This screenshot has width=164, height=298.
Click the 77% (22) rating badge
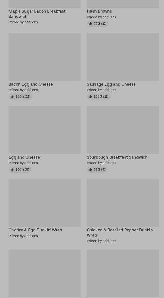(98, 24)
